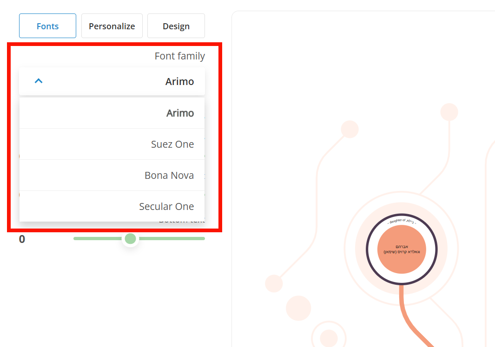495x347 pixels.
Task: Select Secular One font option
Action: pos(112,206)
